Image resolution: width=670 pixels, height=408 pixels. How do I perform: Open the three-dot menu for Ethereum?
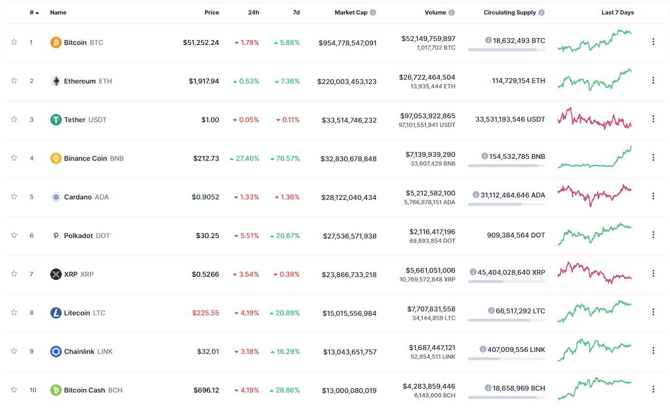653,81
